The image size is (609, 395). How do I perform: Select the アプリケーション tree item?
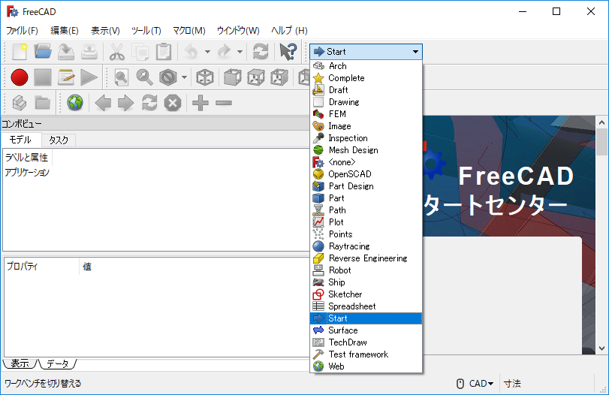27,173
